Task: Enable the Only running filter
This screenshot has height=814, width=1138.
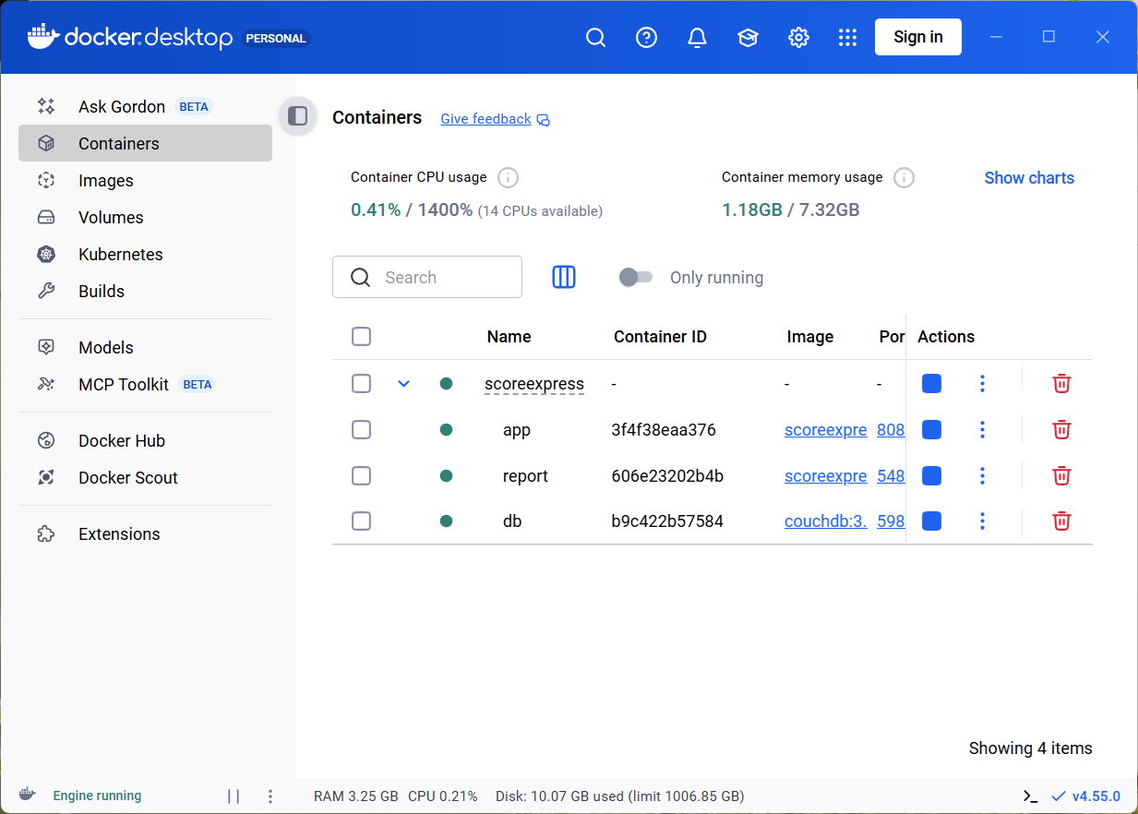Action: point(636,277)
